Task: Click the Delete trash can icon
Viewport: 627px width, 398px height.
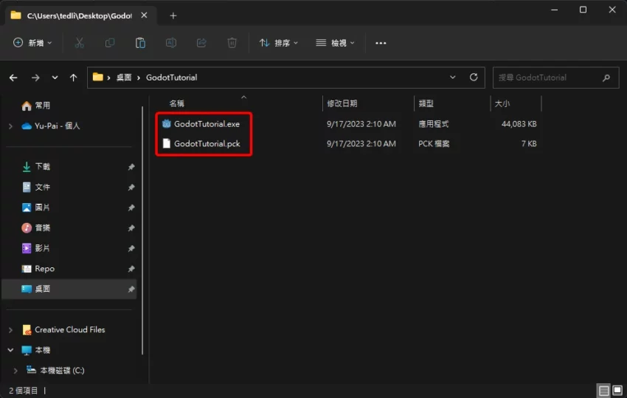Action: pos(232,43)
